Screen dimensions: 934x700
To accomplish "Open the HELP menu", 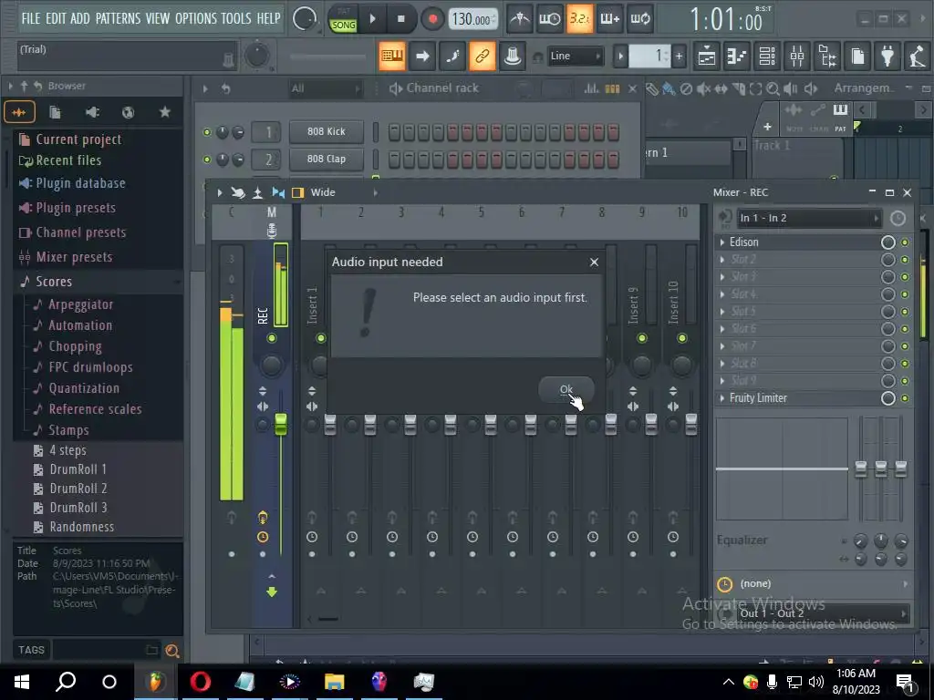I will 269,18.
